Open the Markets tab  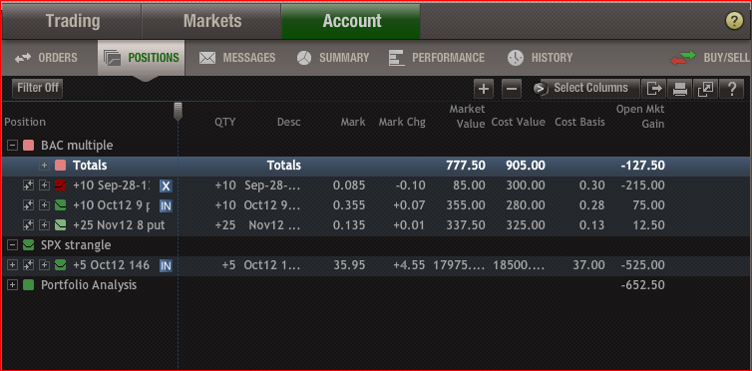212,21
